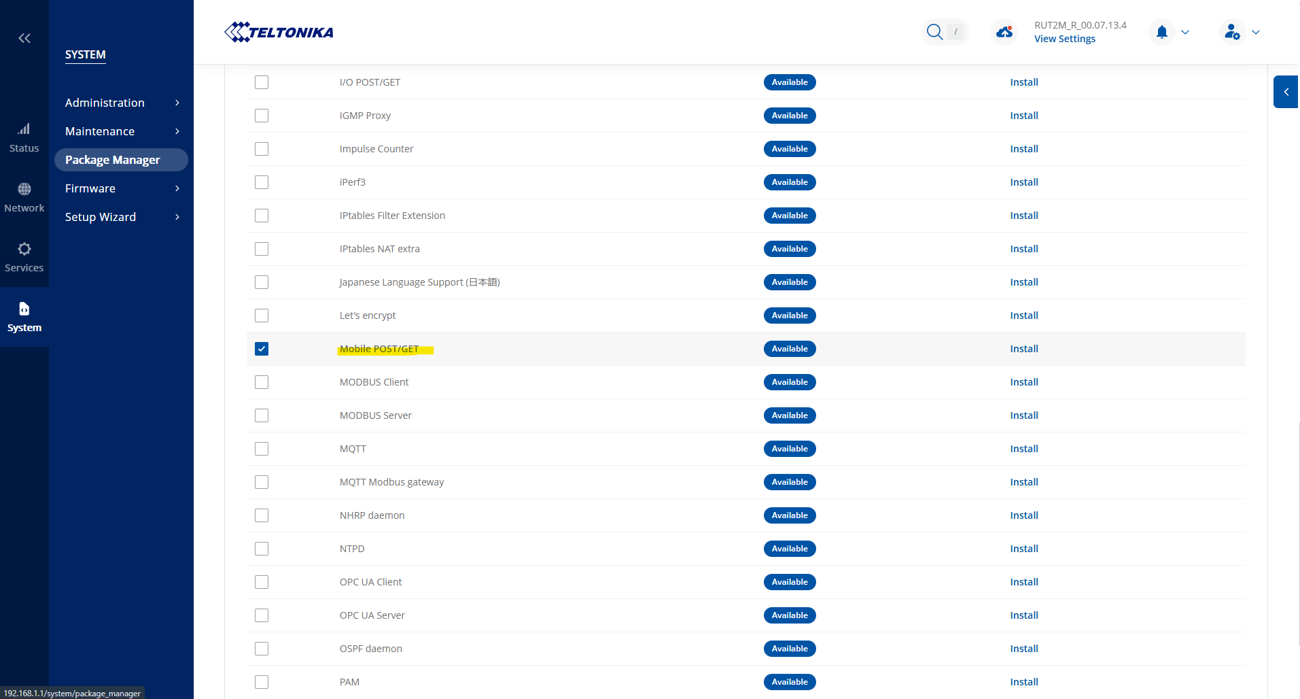Open the Package Manager menu item
This screenshot has height=699, width=1300.
click(x=113, y=160)
